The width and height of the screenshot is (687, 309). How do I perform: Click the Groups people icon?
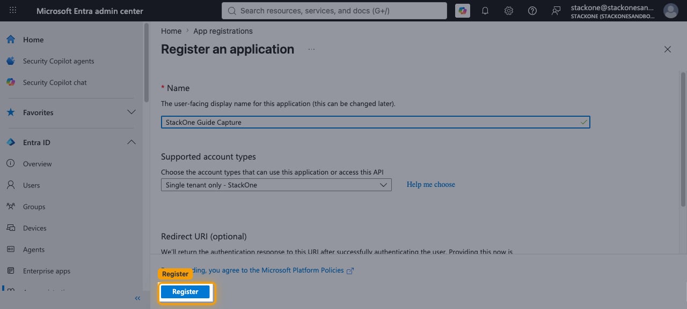11,207
